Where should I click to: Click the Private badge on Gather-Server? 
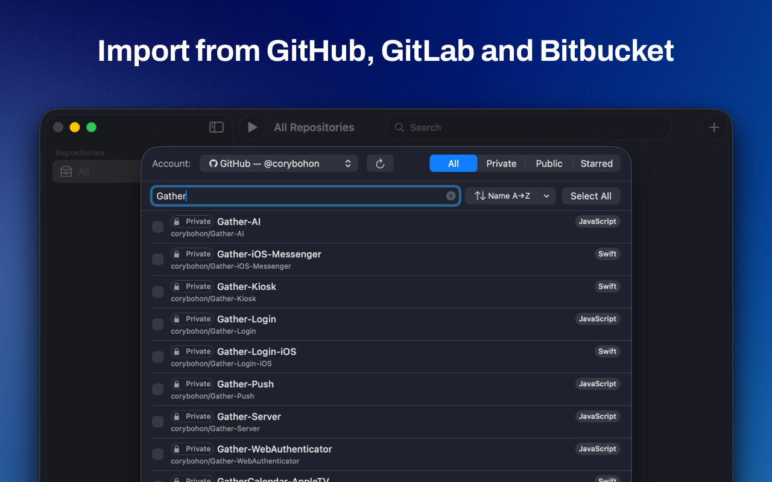tap(192, 417)
